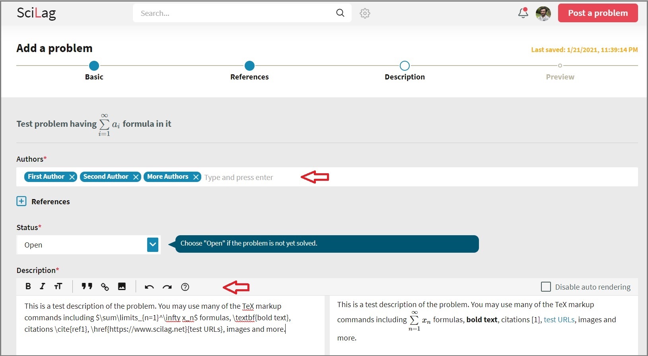Click the More Authors tag label
648x356 pixels.
pos(168,176)
